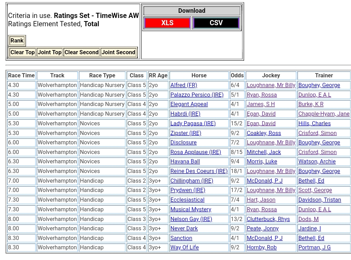Screen dimensions: 351x260
Task: View jockey Clutterbuck, Rhys profile
Action: coord(268,219)
